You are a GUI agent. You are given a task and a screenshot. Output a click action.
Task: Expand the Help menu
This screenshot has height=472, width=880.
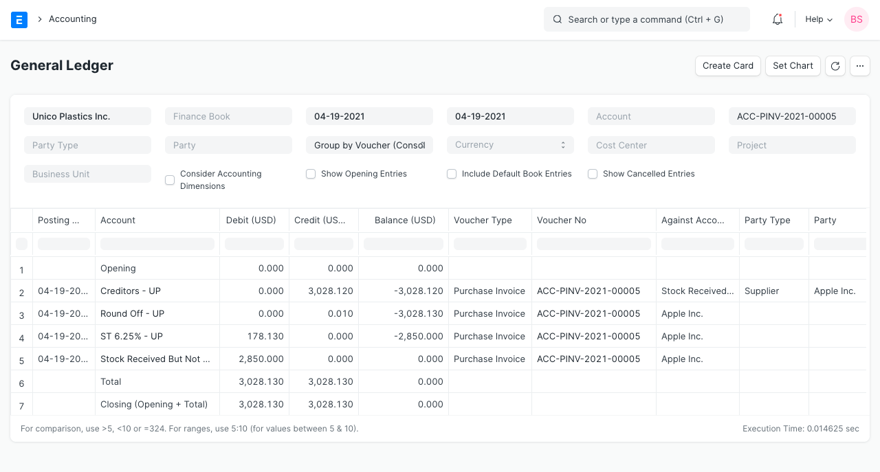(817, 19)
